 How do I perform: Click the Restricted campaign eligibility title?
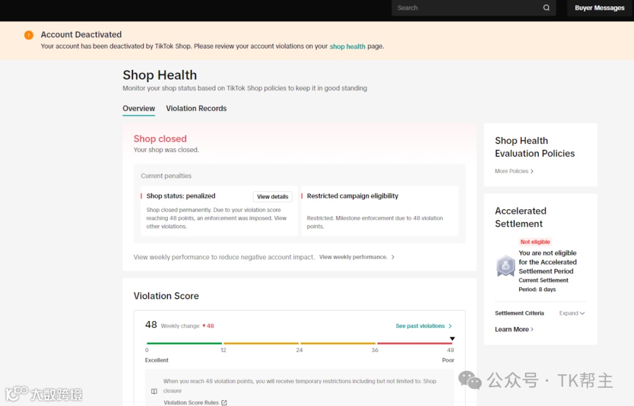coord(353,196)
